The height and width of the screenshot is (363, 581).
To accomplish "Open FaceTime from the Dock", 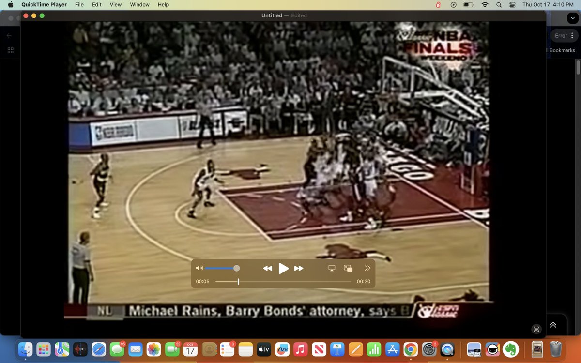I will (x=172, y=348).
